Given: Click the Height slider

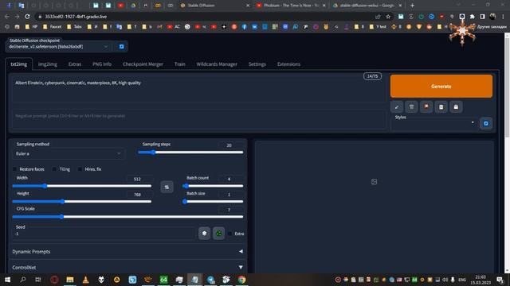Looking at the screenshot, I should (82, 201).
